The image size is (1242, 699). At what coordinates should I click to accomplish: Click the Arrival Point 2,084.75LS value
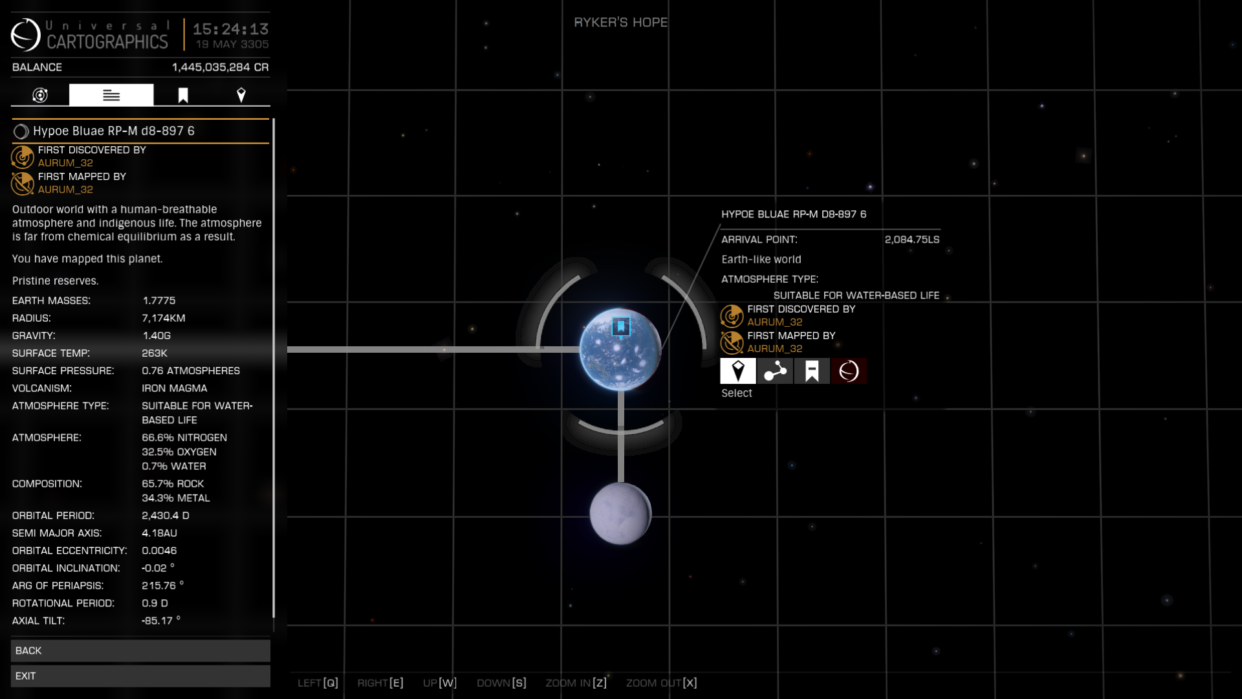(912, 239)
